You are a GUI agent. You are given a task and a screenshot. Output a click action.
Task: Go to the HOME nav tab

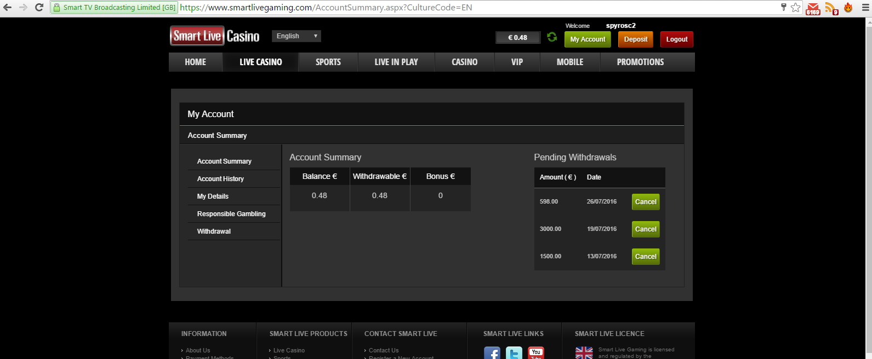point(196,62)
